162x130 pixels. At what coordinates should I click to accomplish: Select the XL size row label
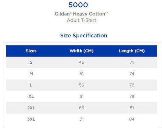[x=31, y=96]
